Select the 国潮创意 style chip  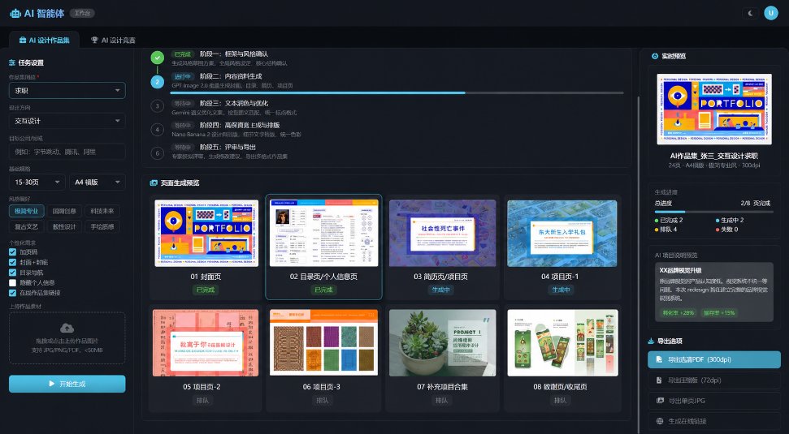64,212
